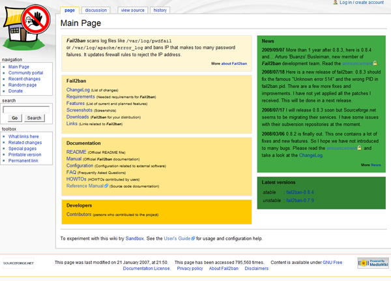The width and height of the screenshot is (391, 281).
Task: Click the Powered by MediaWiki badge
Action: pyautogui.click(x=373, y=263)
